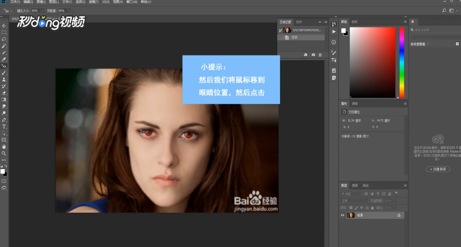This screenshot has height=247, width=461.
Task: Select the Gradient tool
Action: point(4,100)
